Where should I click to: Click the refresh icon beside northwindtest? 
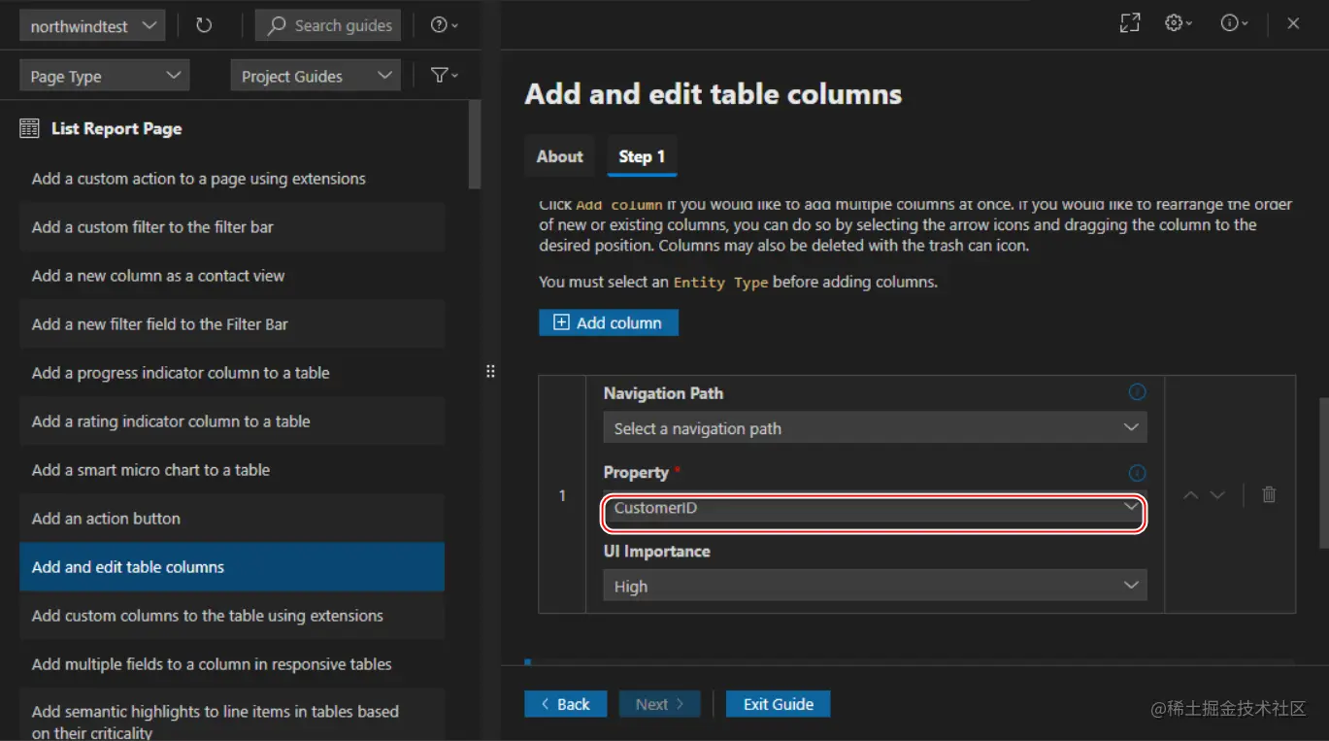(204, 26)
